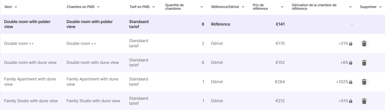Open the Prix de référence column chevron
This screenshot has width=385, height=110.
coord(282,7)
